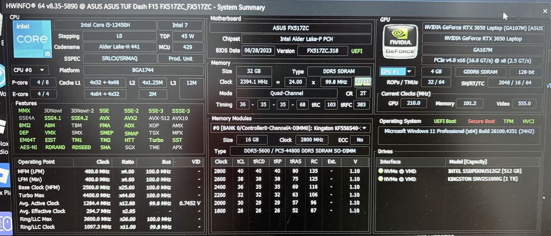551x236 pixels.
Task: Click the motherboard name ASUS FX517ZC
Action: click(290, 29)
